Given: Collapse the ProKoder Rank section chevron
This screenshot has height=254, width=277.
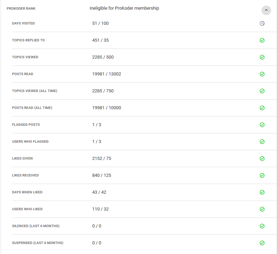Looking at the screenshot, I should [x=266, y=10].
